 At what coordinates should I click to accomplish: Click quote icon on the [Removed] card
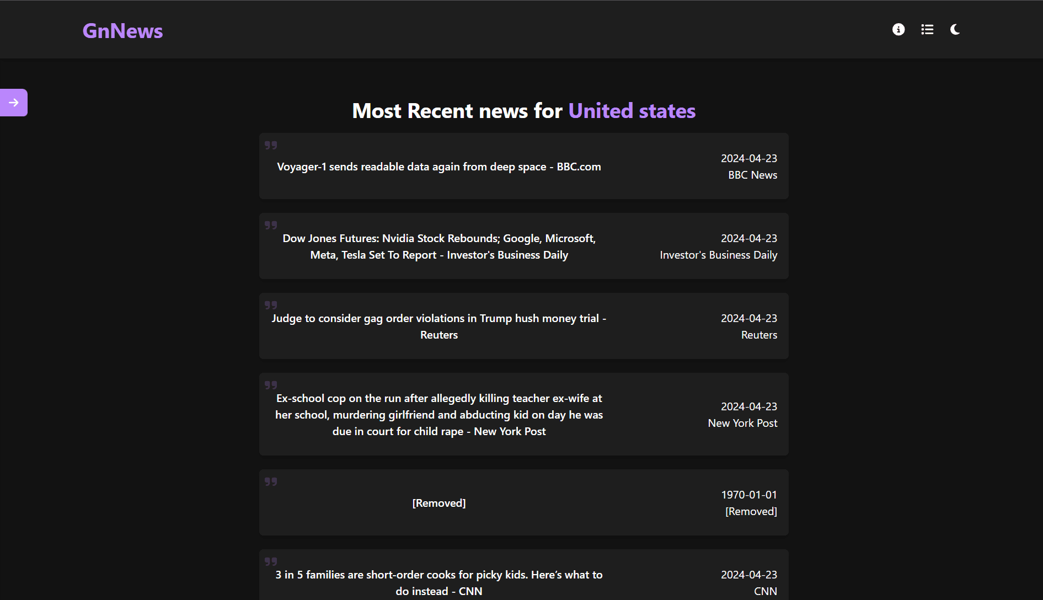[x=271, y=481]
